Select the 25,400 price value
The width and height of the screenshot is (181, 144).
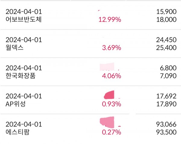point(166,47)
